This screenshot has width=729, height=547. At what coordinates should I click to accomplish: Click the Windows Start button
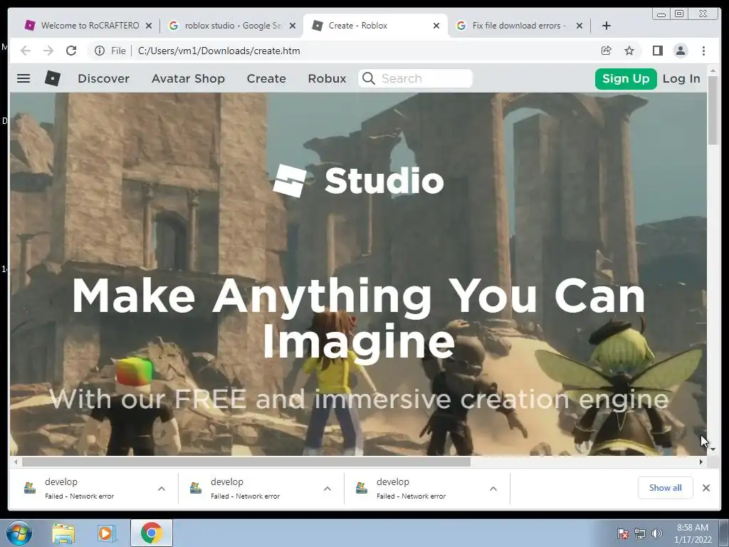coord(19,533)
